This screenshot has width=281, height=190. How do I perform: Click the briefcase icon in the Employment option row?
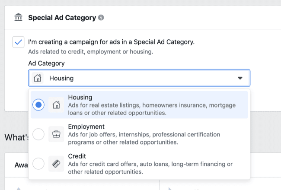pos(56,134)
